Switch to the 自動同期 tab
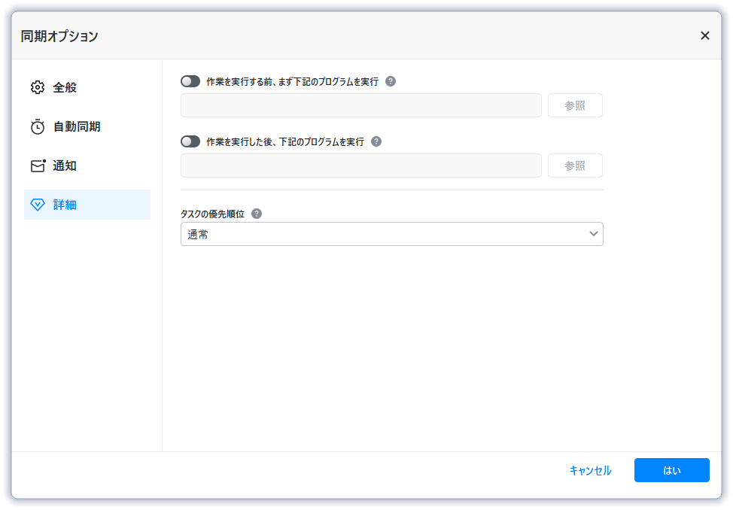Viewport: 733px width, 510px height. point(76,126)
